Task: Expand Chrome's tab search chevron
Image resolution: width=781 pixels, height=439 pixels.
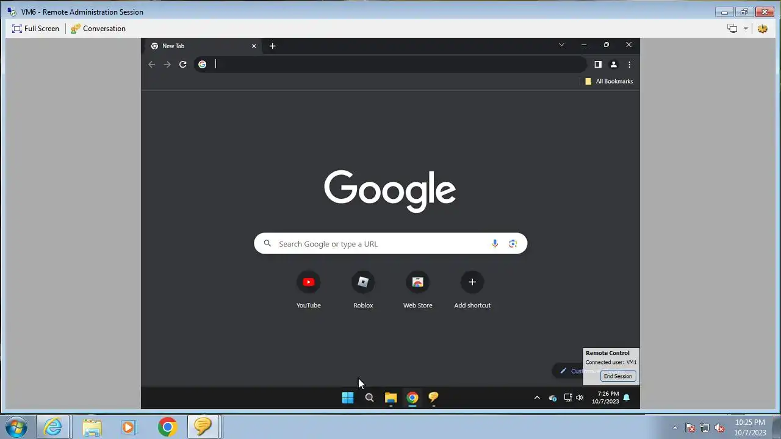Action: 561,45
